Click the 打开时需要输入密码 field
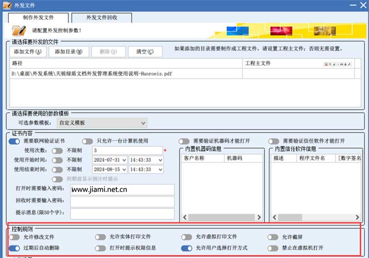The height and width of the screenshot is (258, 369). tap(122, 190)
